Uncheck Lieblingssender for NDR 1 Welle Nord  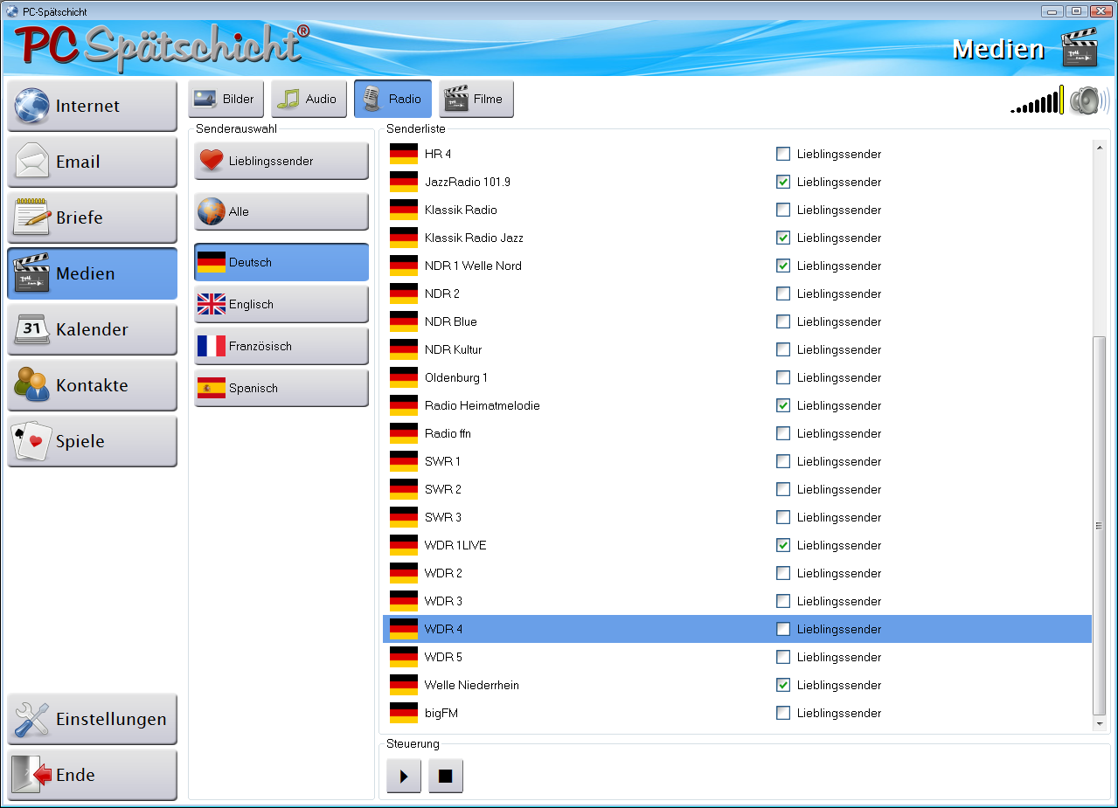point(783,266)
